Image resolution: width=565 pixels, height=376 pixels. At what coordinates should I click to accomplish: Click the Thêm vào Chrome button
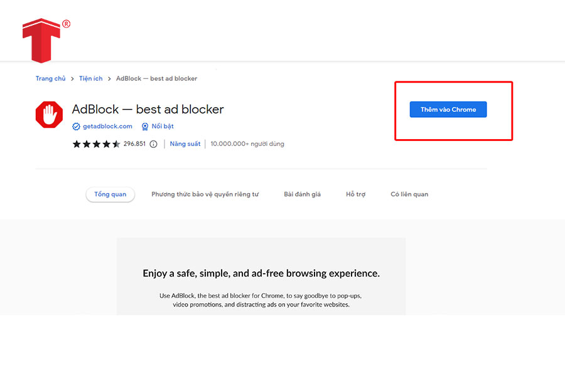click(448, 110)
